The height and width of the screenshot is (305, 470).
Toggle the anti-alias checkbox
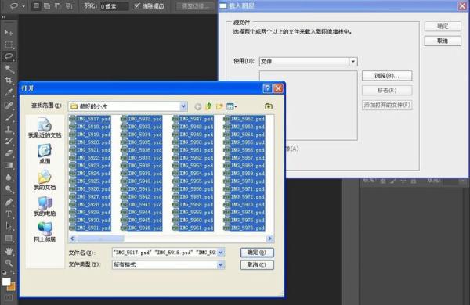(137, 5)
